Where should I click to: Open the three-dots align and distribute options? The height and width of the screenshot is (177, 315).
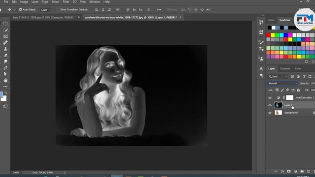(x=159, y=10)
